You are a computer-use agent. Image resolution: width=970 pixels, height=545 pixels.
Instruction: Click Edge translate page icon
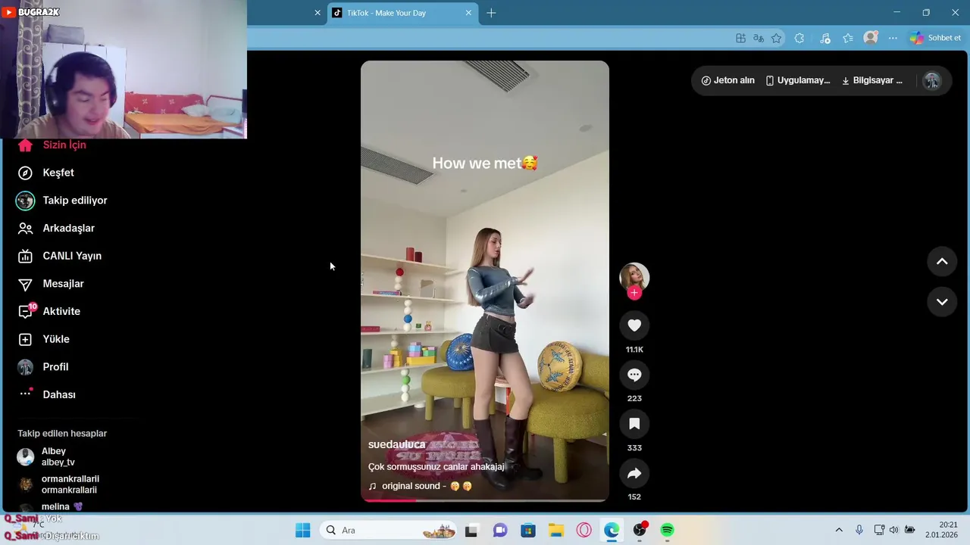(758, 38)
